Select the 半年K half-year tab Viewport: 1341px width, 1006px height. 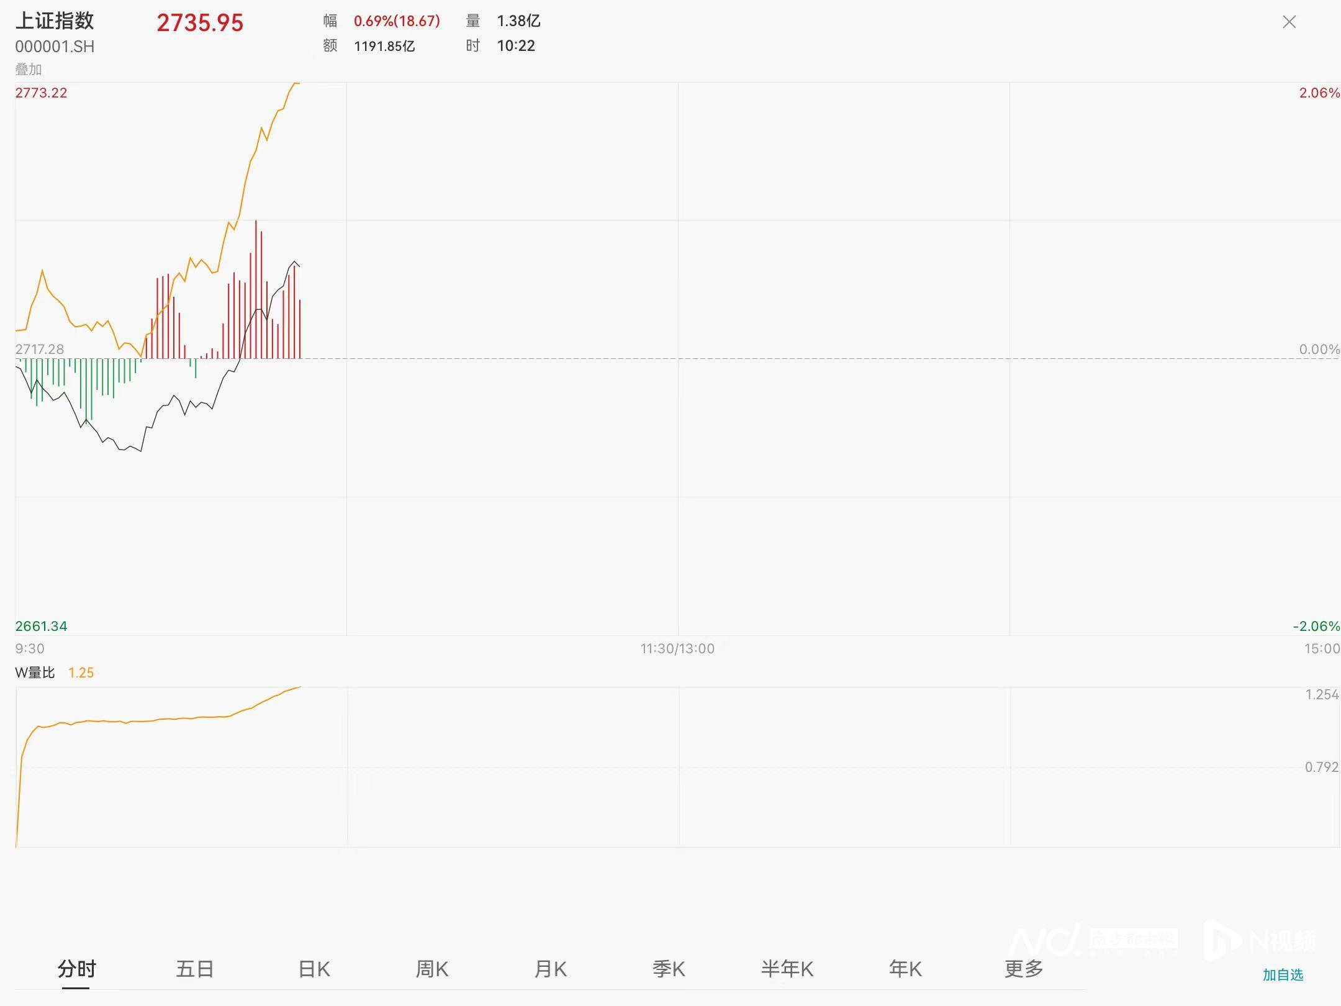[x=787, y=969]
